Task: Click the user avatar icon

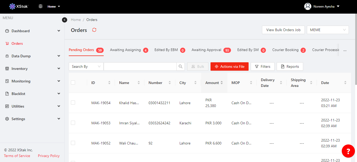Action: pyautogui.click(x=308, y=6)
